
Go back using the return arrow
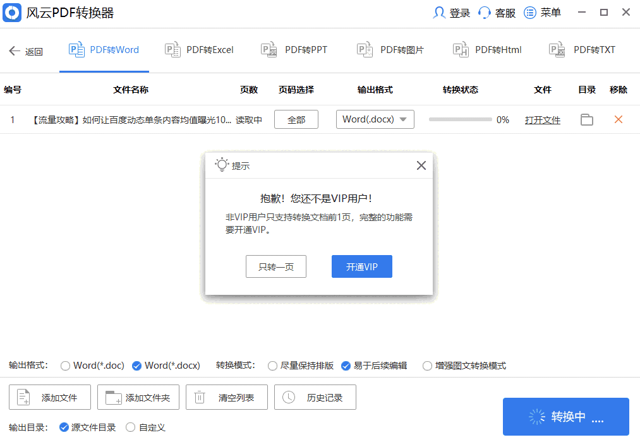pyautogui.click(x=15, y=51)
